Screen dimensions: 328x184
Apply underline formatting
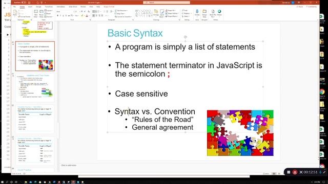(63, 16)
